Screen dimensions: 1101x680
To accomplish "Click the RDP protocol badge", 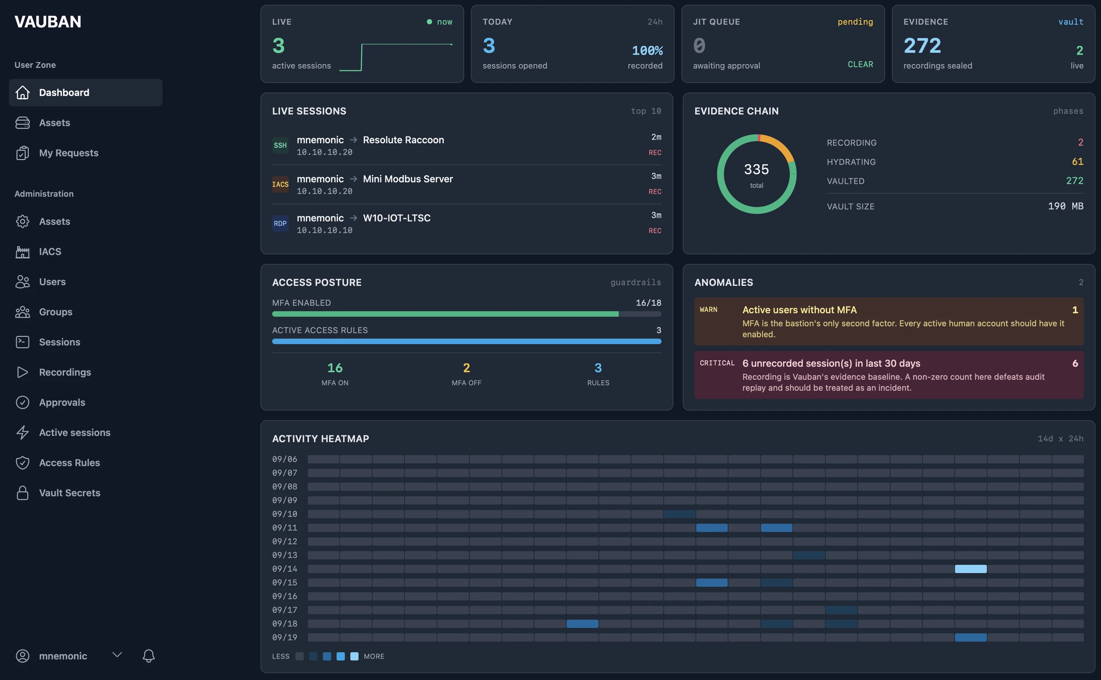I will click(280, 223).
